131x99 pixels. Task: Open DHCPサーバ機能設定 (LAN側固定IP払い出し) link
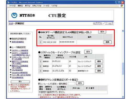tap(21, 54)
